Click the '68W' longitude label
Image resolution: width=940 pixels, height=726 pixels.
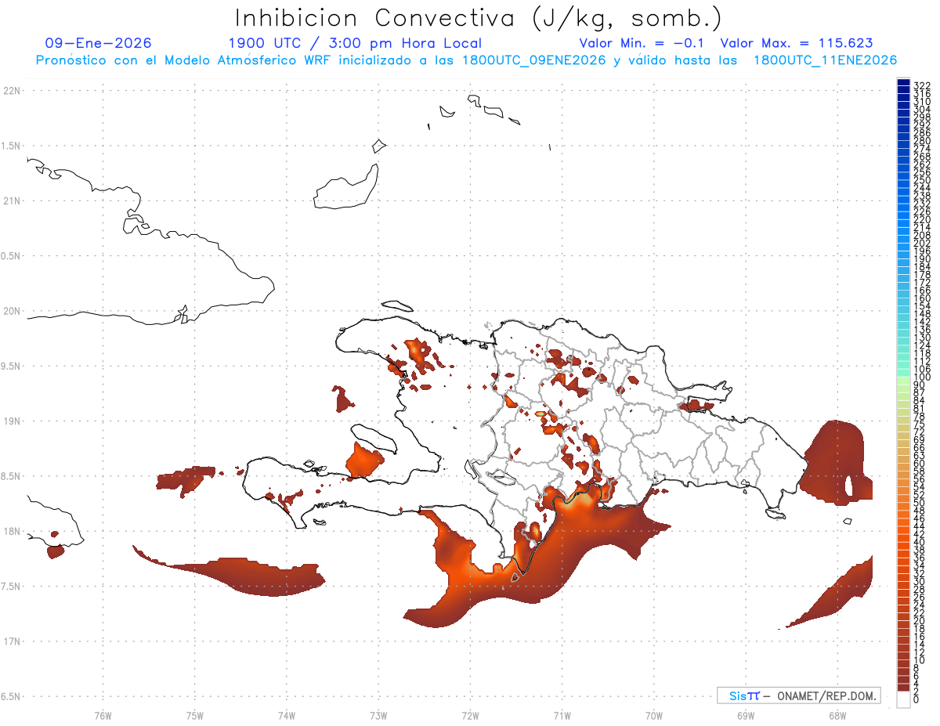point(837,715)
